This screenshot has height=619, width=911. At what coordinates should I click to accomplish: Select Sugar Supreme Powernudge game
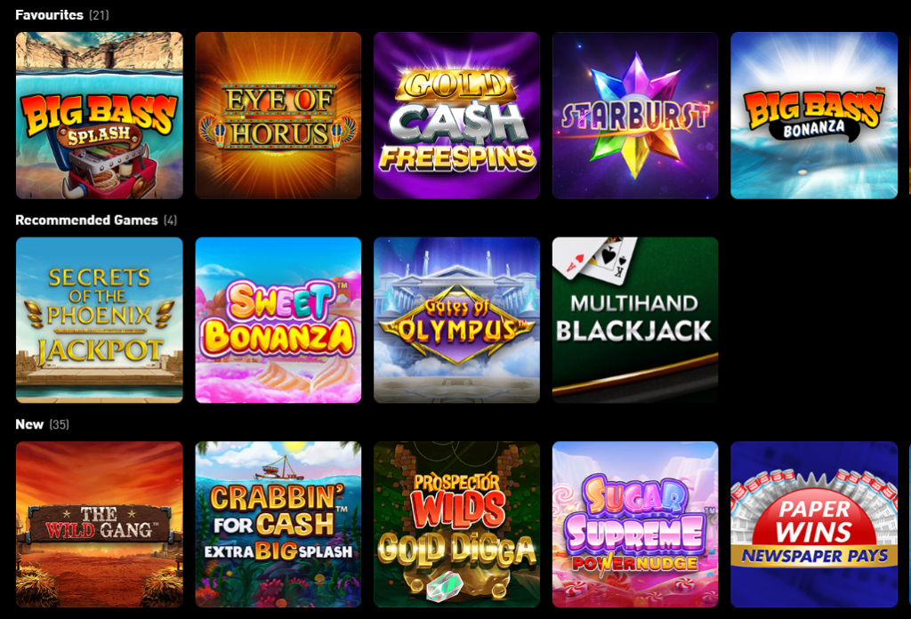point(635,525)
